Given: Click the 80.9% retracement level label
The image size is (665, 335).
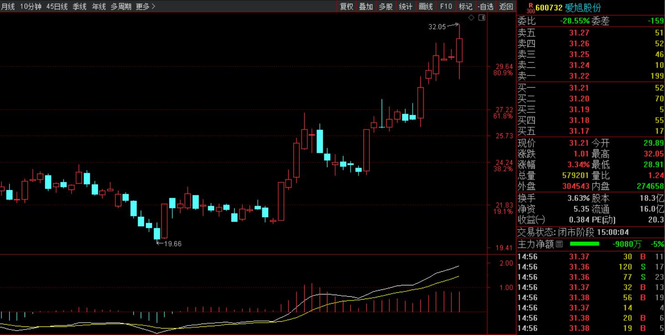Looking at the screenshot, I should point(502,73).
